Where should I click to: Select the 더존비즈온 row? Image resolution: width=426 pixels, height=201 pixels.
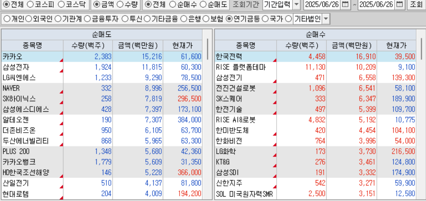tap(102, 130)
